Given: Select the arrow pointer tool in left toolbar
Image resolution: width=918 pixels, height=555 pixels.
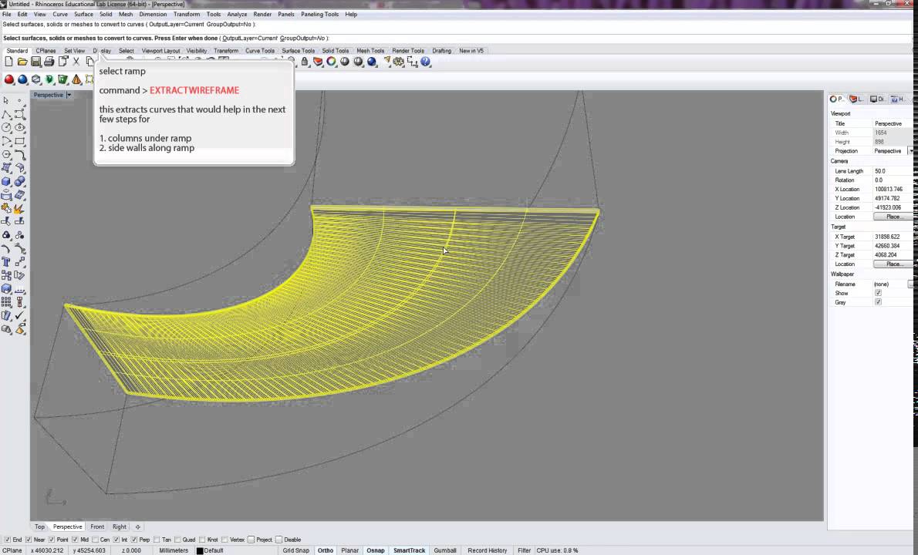Looking at the screenshot, I should coord(6,100).
